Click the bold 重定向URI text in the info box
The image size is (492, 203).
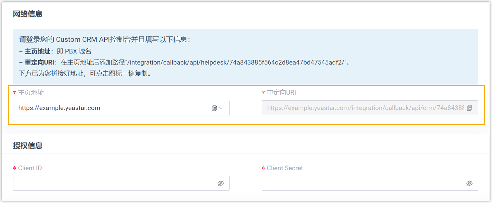coord(39,62)
